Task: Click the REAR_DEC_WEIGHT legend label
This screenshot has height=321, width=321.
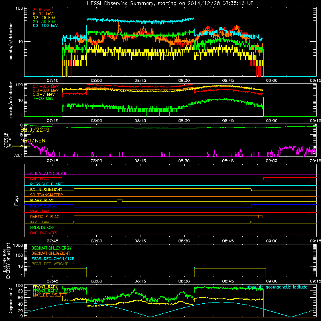Action: click(x=49, y=264)
